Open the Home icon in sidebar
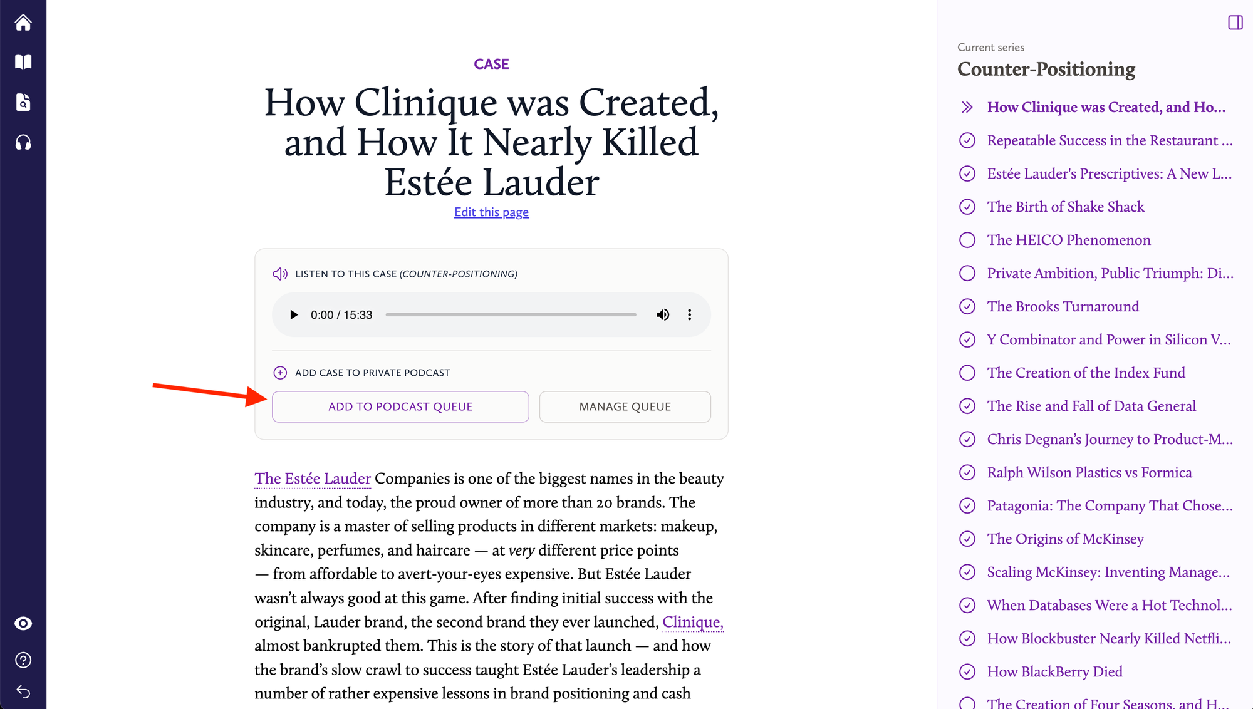This screenshot has height=709, width=1253. [23, 23]
